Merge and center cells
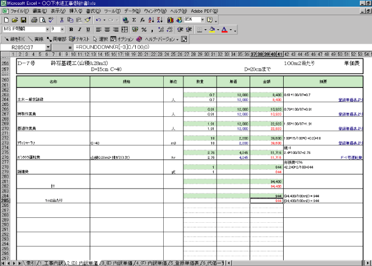 tap(125, 30)
